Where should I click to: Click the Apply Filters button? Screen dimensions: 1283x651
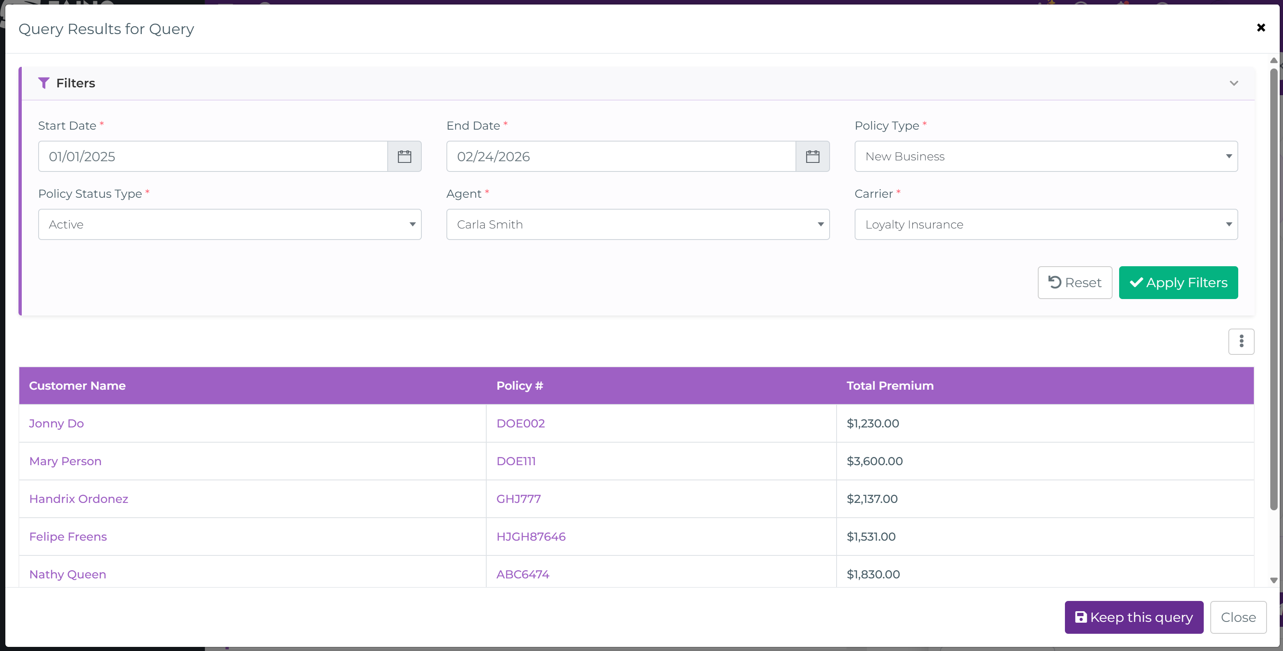tap(1178, 283)
